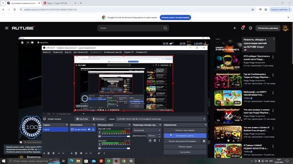
Task: Toggle the lock on Захват экрана source
Action: click(x=93, y=129)
